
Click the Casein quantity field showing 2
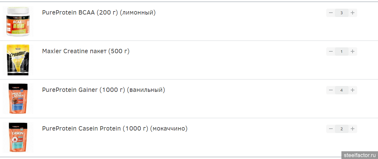point(342,129)
